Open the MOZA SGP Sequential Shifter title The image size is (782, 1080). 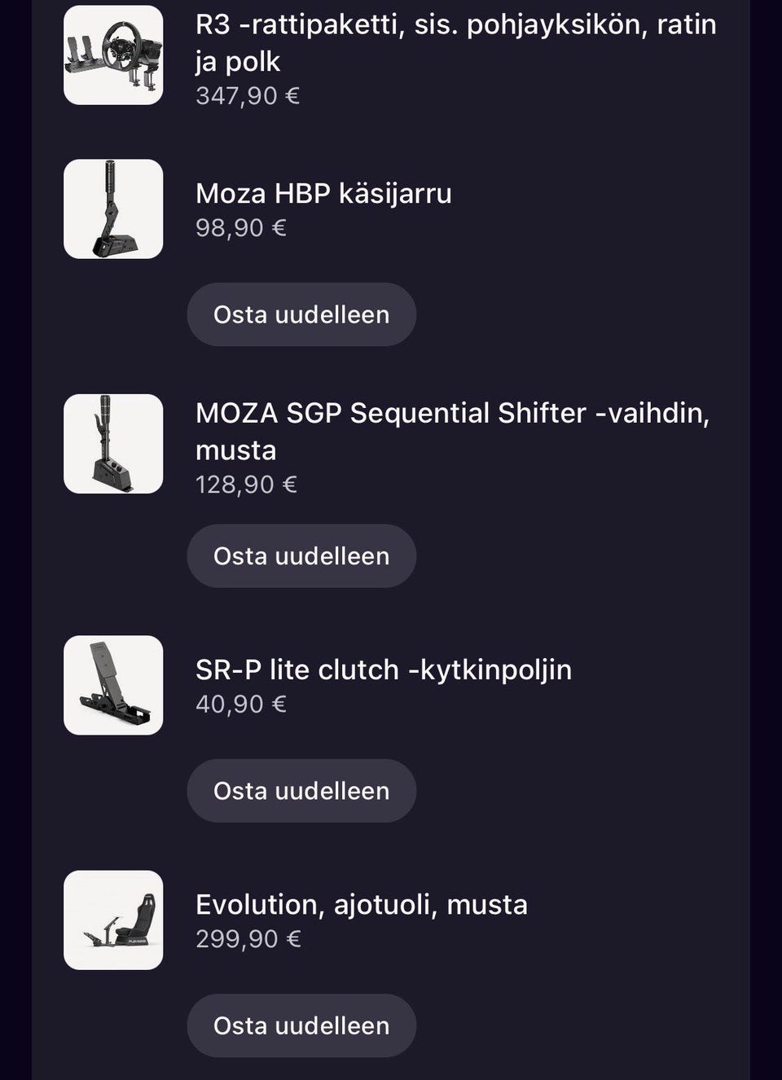click(x=452, y=431)
